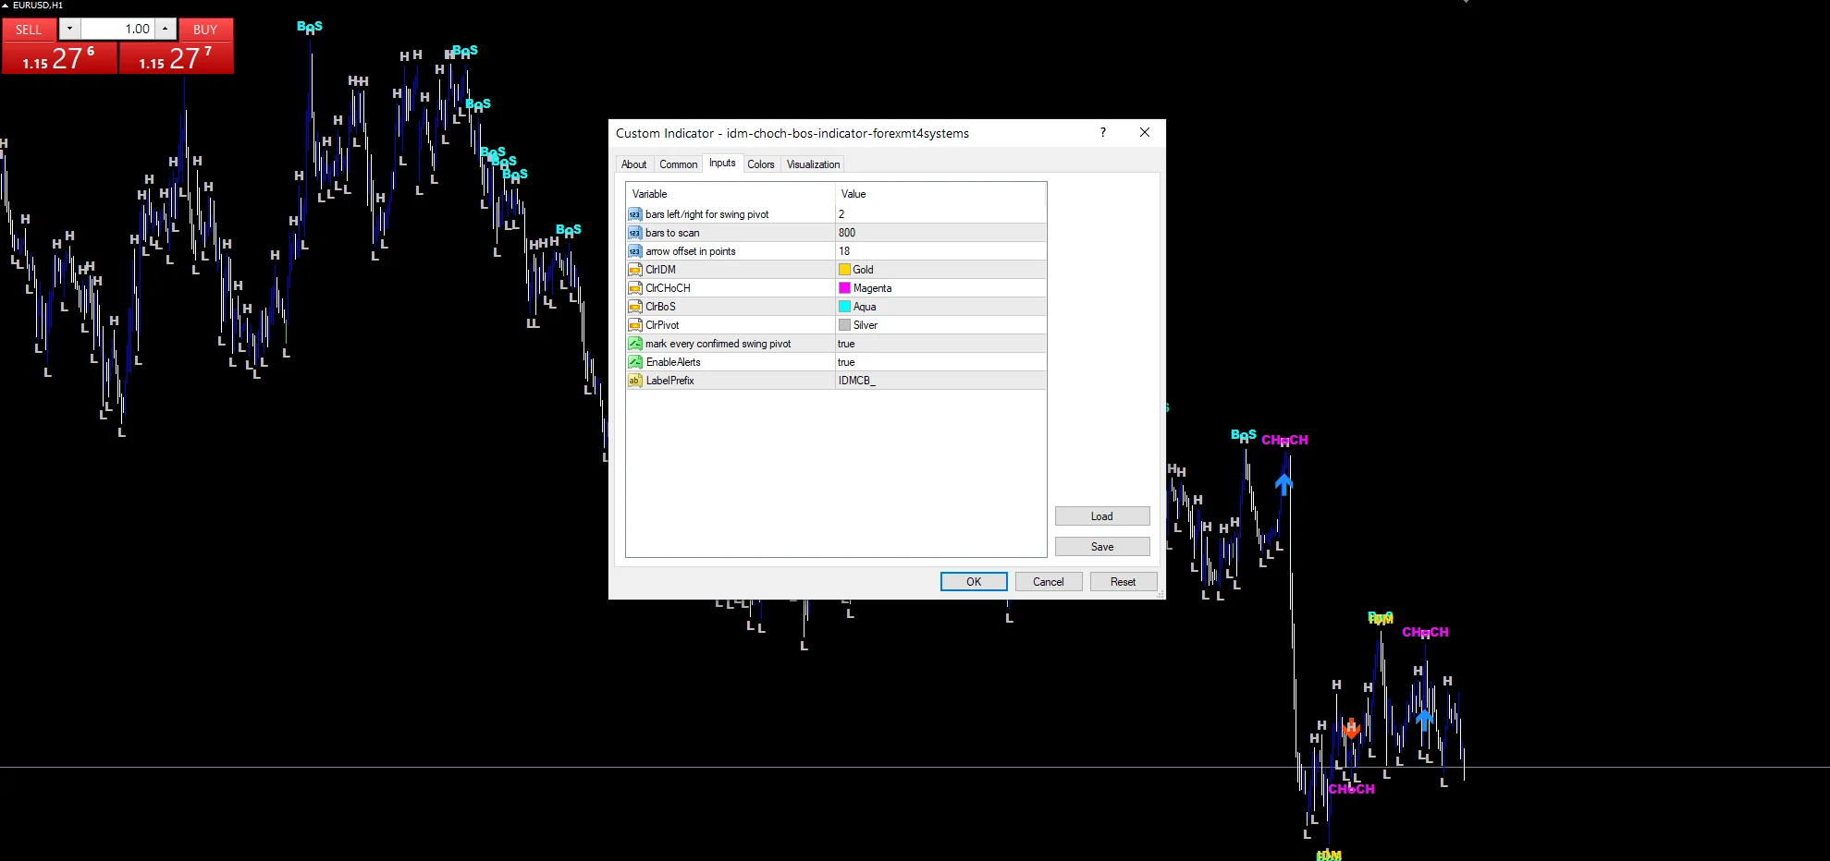Confirm dialog with OK button
This screenshot has width=1830, height=861.
click(974, 582)
